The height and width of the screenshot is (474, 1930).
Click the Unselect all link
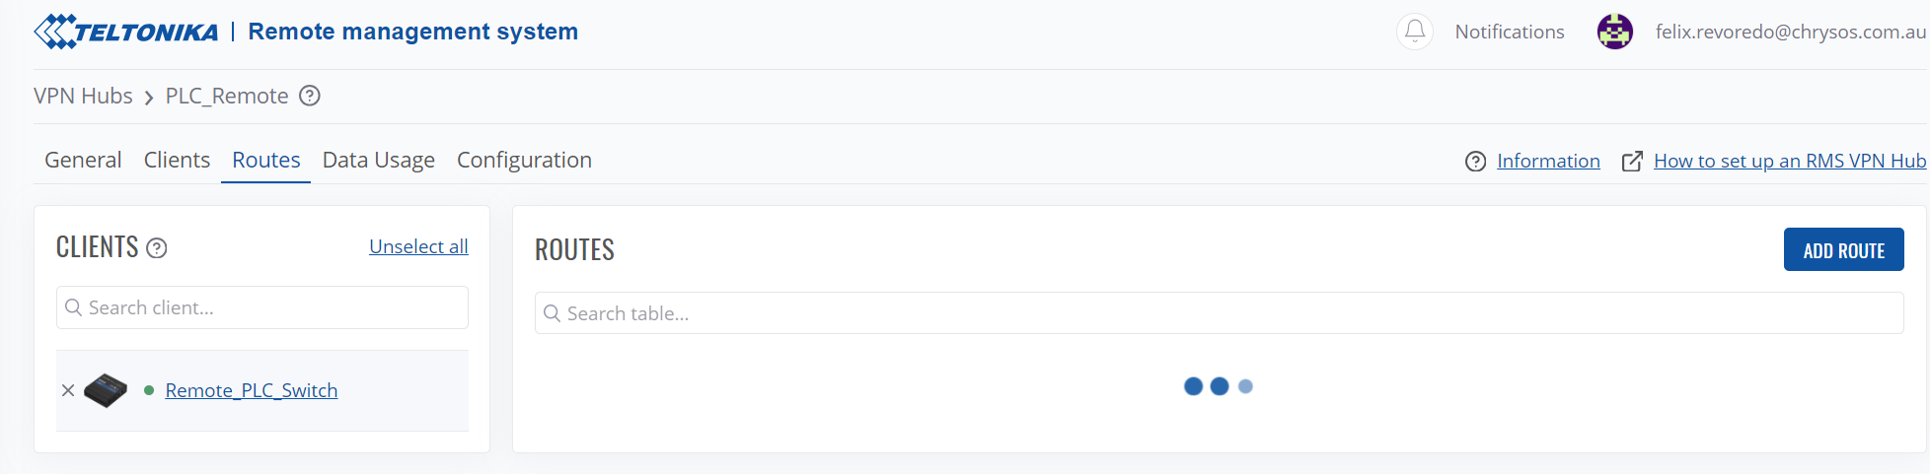[418, 246]
